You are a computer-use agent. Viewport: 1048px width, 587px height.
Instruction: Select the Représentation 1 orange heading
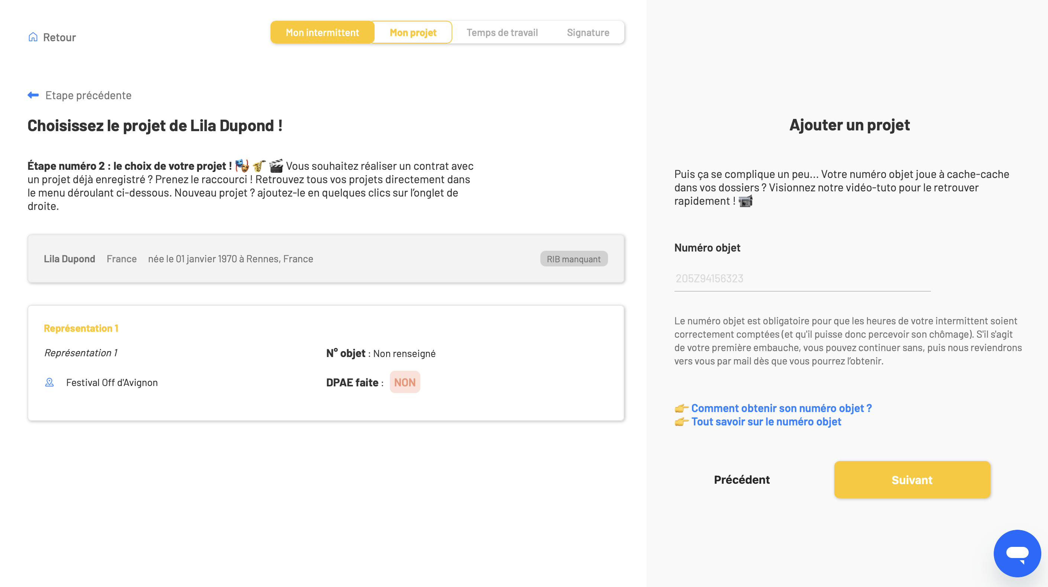(81, 328)
